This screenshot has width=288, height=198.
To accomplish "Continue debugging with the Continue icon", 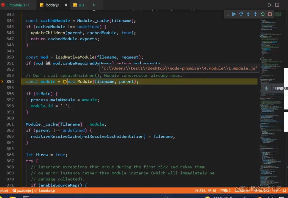I will click(234, 14).
